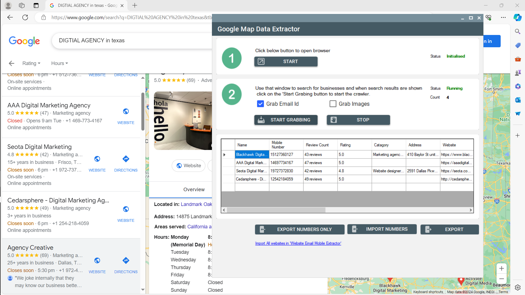Open the 'Import All websites in Website Email Mobile Extractor' link
The image size is (525, 295).
[x=298, y=243]
